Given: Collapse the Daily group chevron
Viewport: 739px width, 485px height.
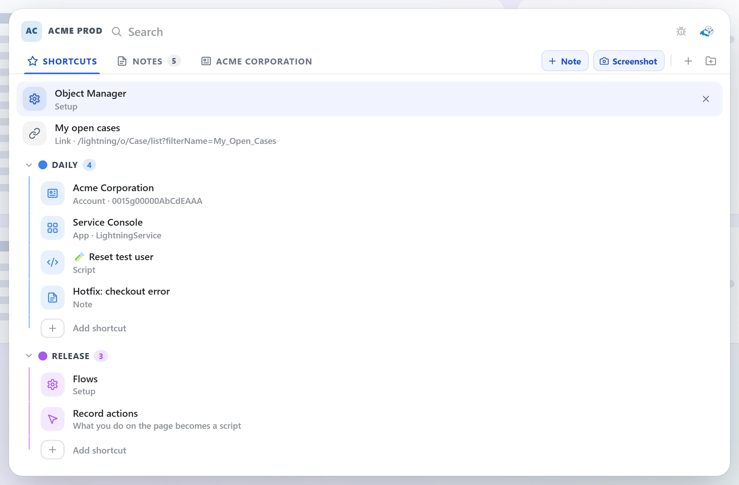Looking at the screenshot, I should [x=29, y=165].
